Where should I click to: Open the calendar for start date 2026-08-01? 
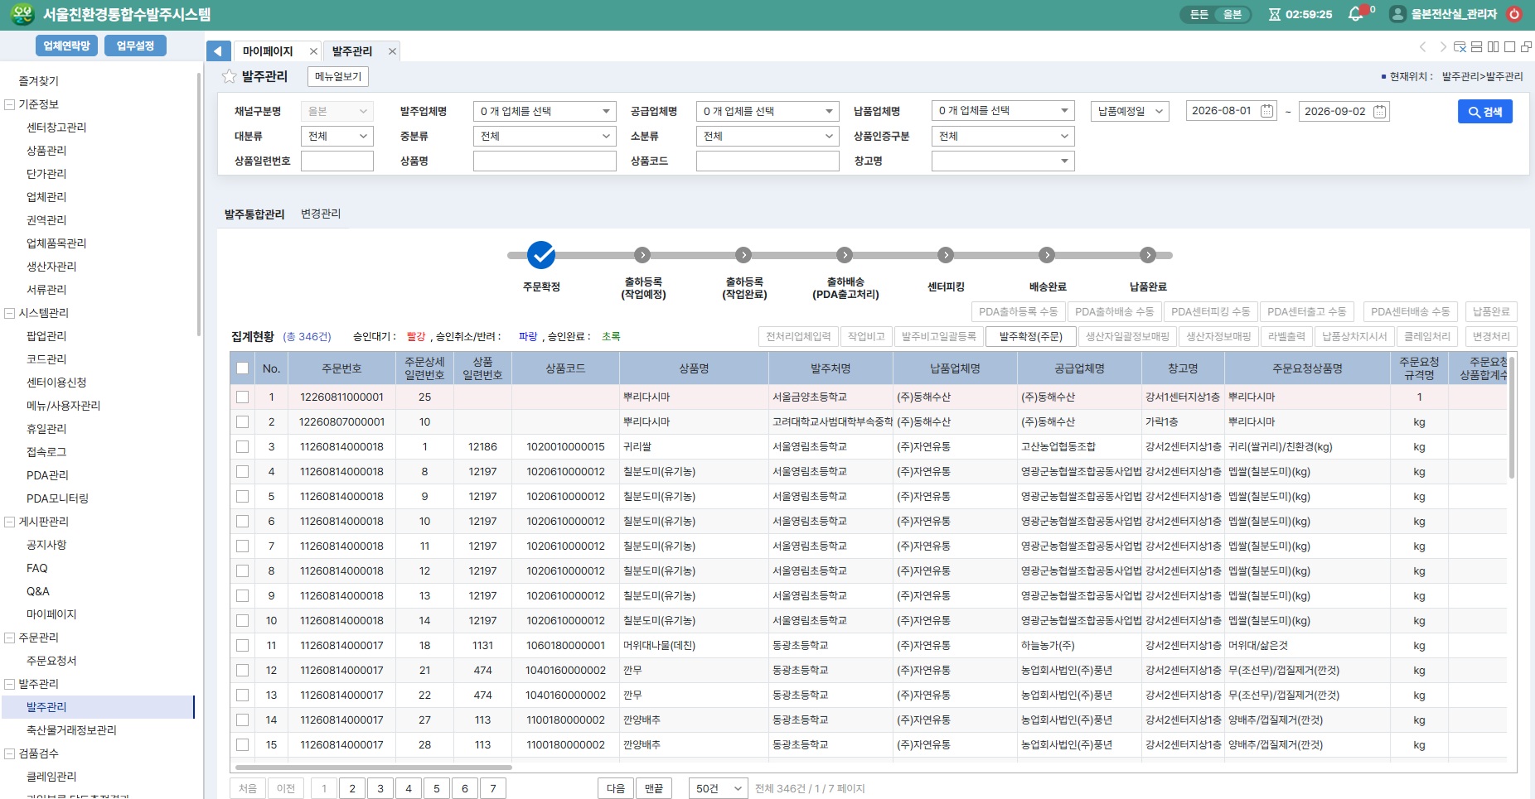pos(1267,111)
